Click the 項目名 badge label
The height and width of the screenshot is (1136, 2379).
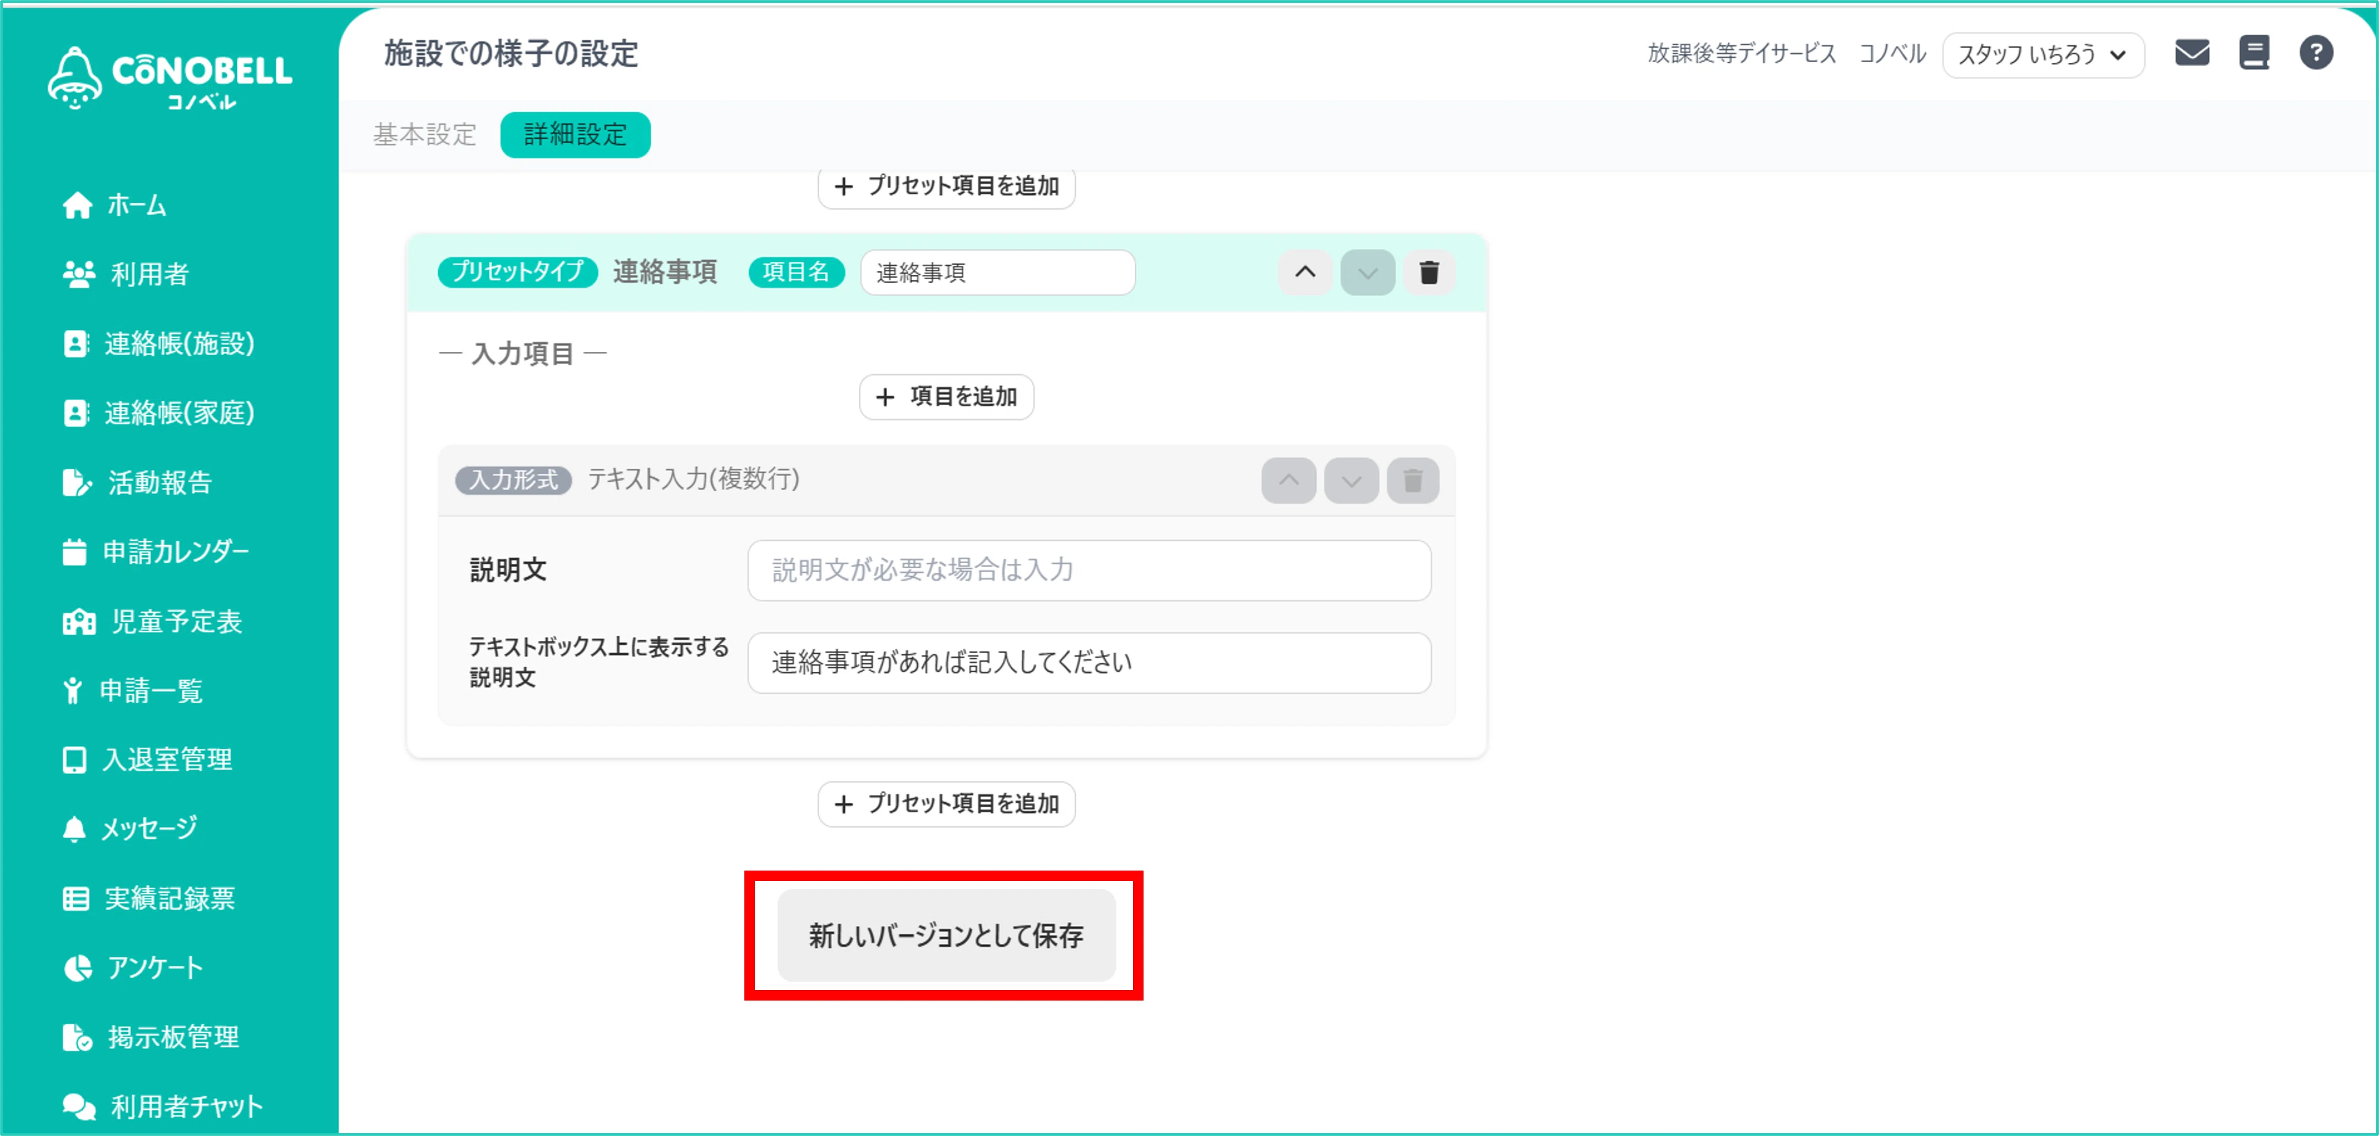tap(796, 273)
